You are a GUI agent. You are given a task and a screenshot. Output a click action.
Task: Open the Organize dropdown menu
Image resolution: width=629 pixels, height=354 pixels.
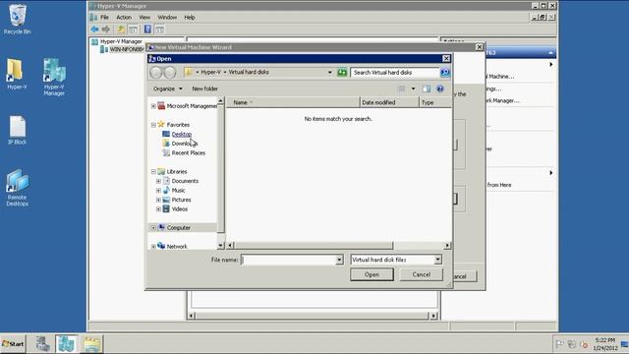pyautogui.click(x=168, y=88)
